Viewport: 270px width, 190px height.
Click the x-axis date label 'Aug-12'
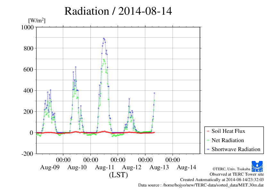pos(132,167)
